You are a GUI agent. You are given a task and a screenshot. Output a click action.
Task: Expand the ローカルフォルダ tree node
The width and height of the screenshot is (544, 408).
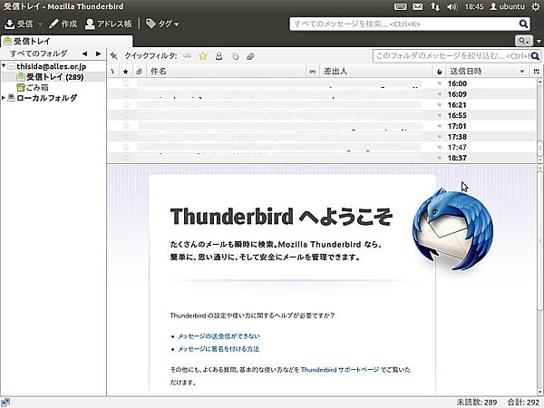point(4,98)
